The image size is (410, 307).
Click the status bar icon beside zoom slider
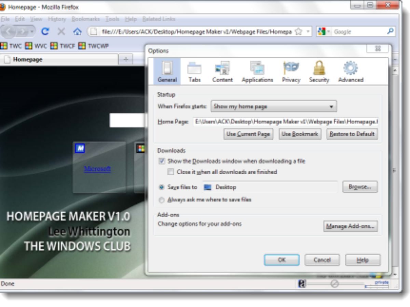302,284
